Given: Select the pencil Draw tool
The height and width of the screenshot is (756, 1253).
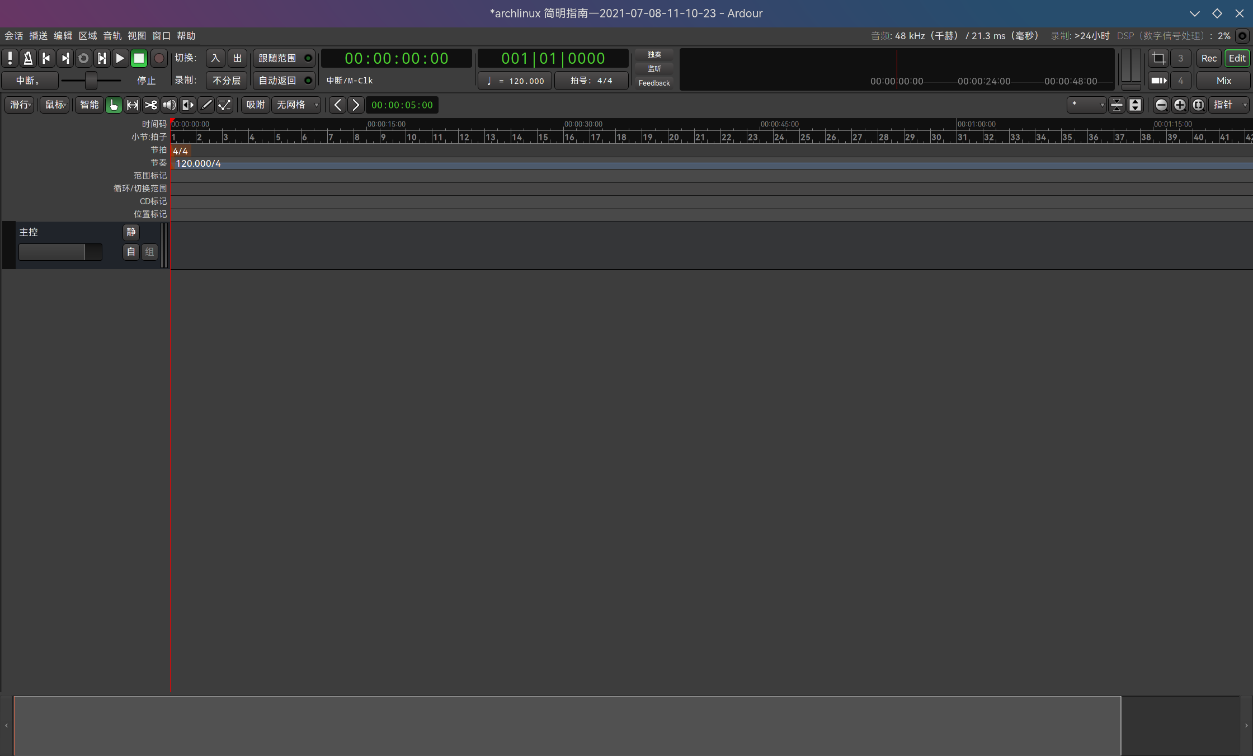Looking at the screenshot, I should [206, 105].
